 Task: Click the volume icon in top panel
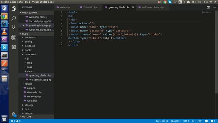(x=199, y=2)
